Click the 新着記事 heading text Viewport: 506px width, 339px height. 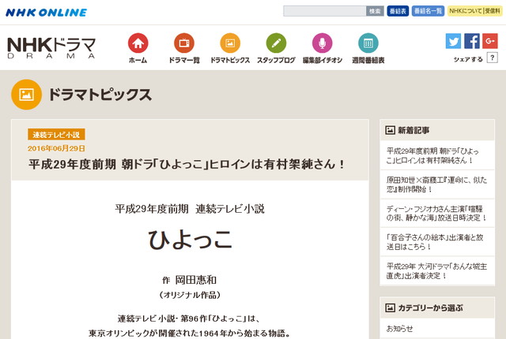(x=413, y=130)
